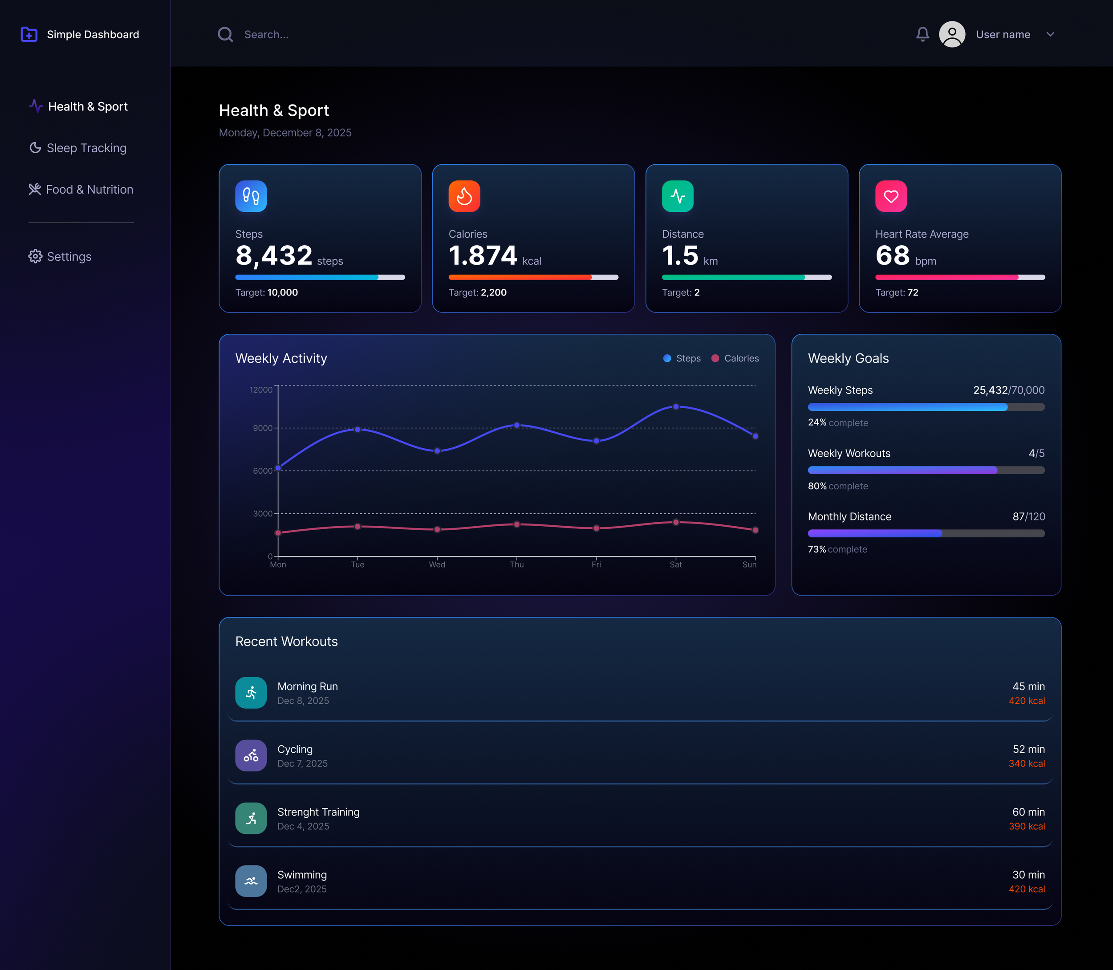Open the Strenght Training workout entry
This screenshot has width=1113, height=970.
click(318, 818)
